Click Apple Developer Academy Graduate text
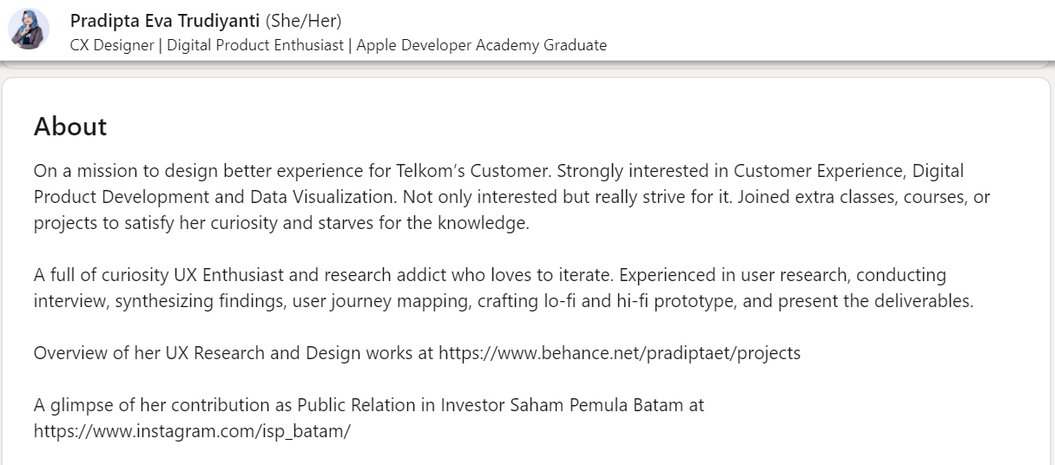This screenshot has height=465, width=1055. coord(482,45)
